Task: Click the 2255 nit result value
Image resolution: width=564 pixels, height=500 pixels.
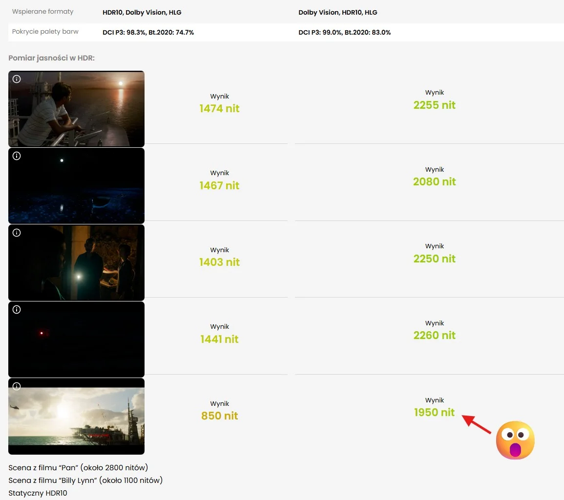Action: 435,105
